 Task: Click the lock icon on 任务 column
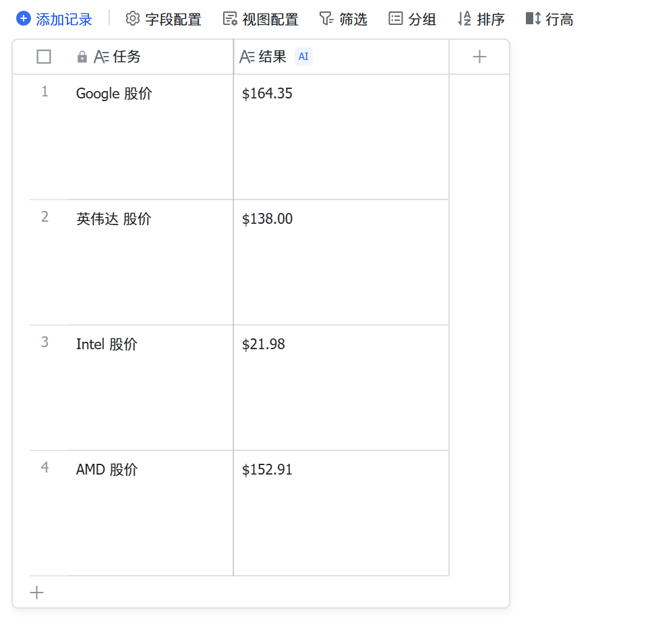(x=82, y=57)
